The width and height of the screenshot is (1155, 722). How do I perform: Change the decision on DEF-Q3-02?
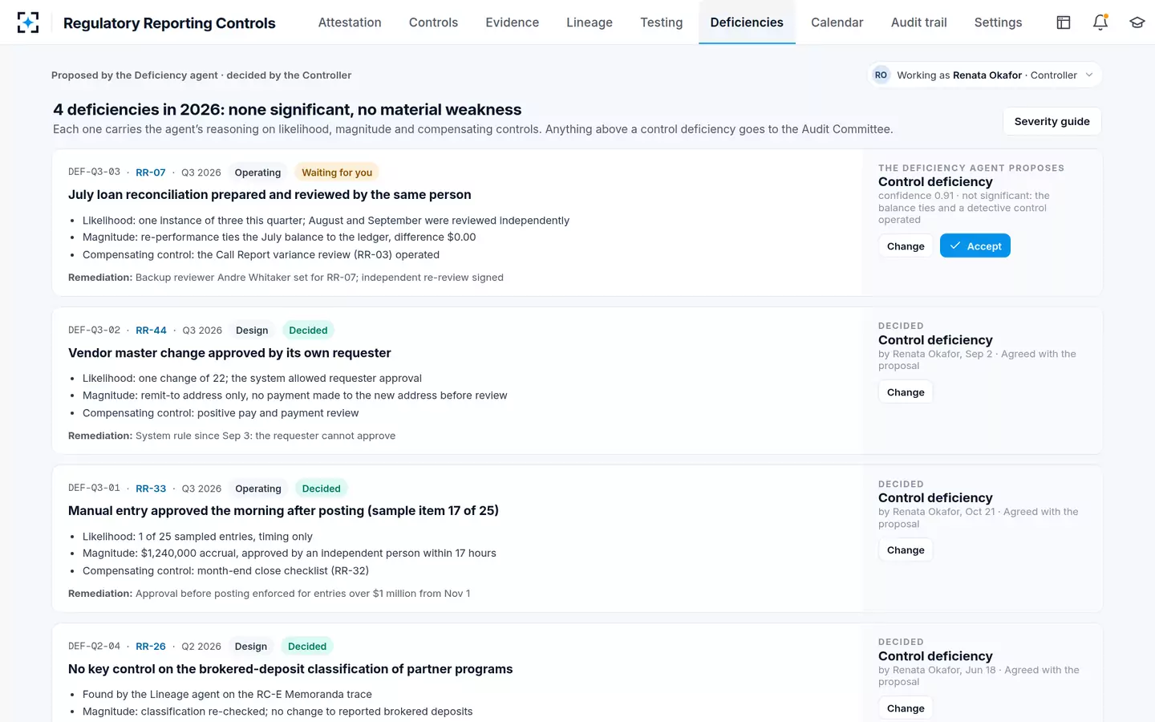(x=906, y=392)
